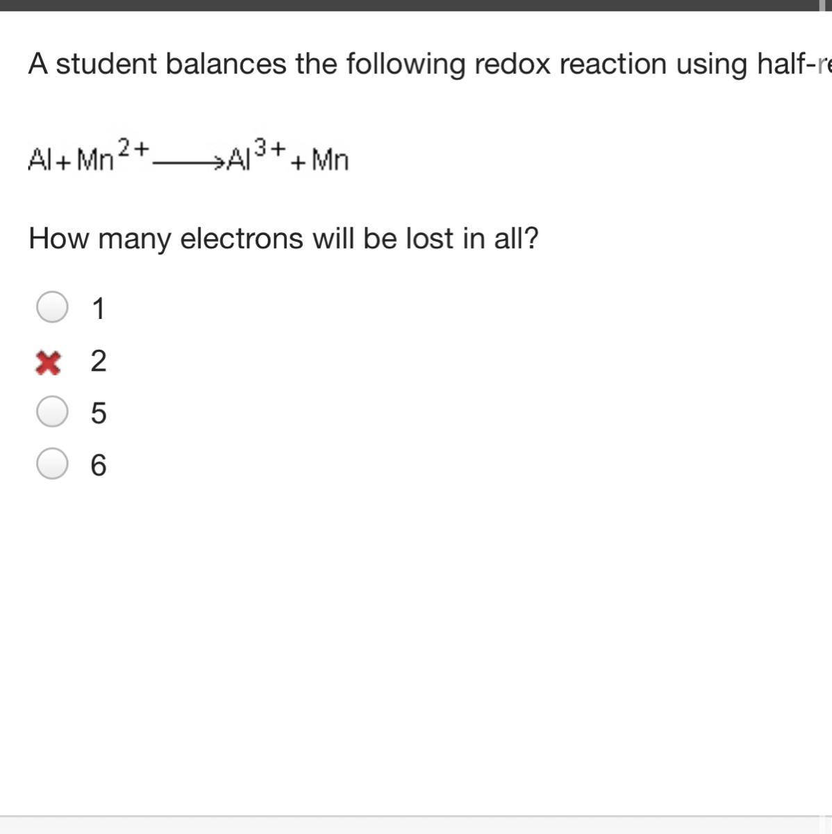
Task: Click the Mn²⁺ reactant in the equation
Action: [113, 156]
